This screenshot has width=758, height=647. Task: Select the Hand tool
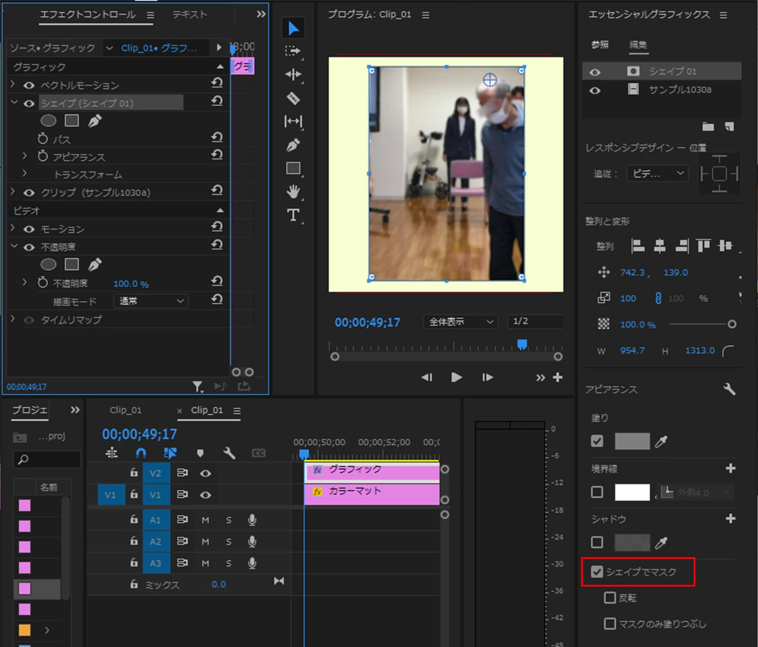click(x=293, y=192)
